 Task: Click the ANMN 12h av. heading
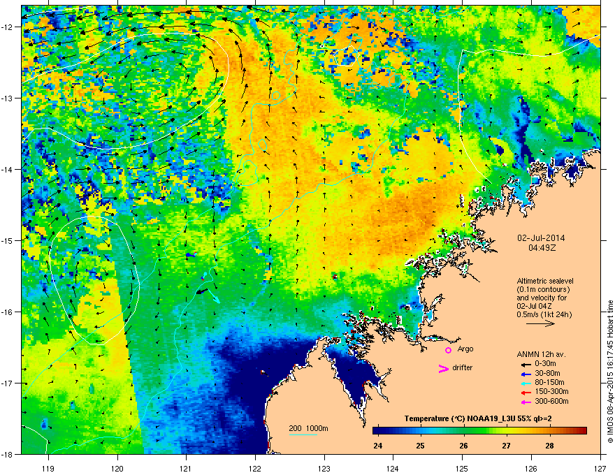pos(541,354)
